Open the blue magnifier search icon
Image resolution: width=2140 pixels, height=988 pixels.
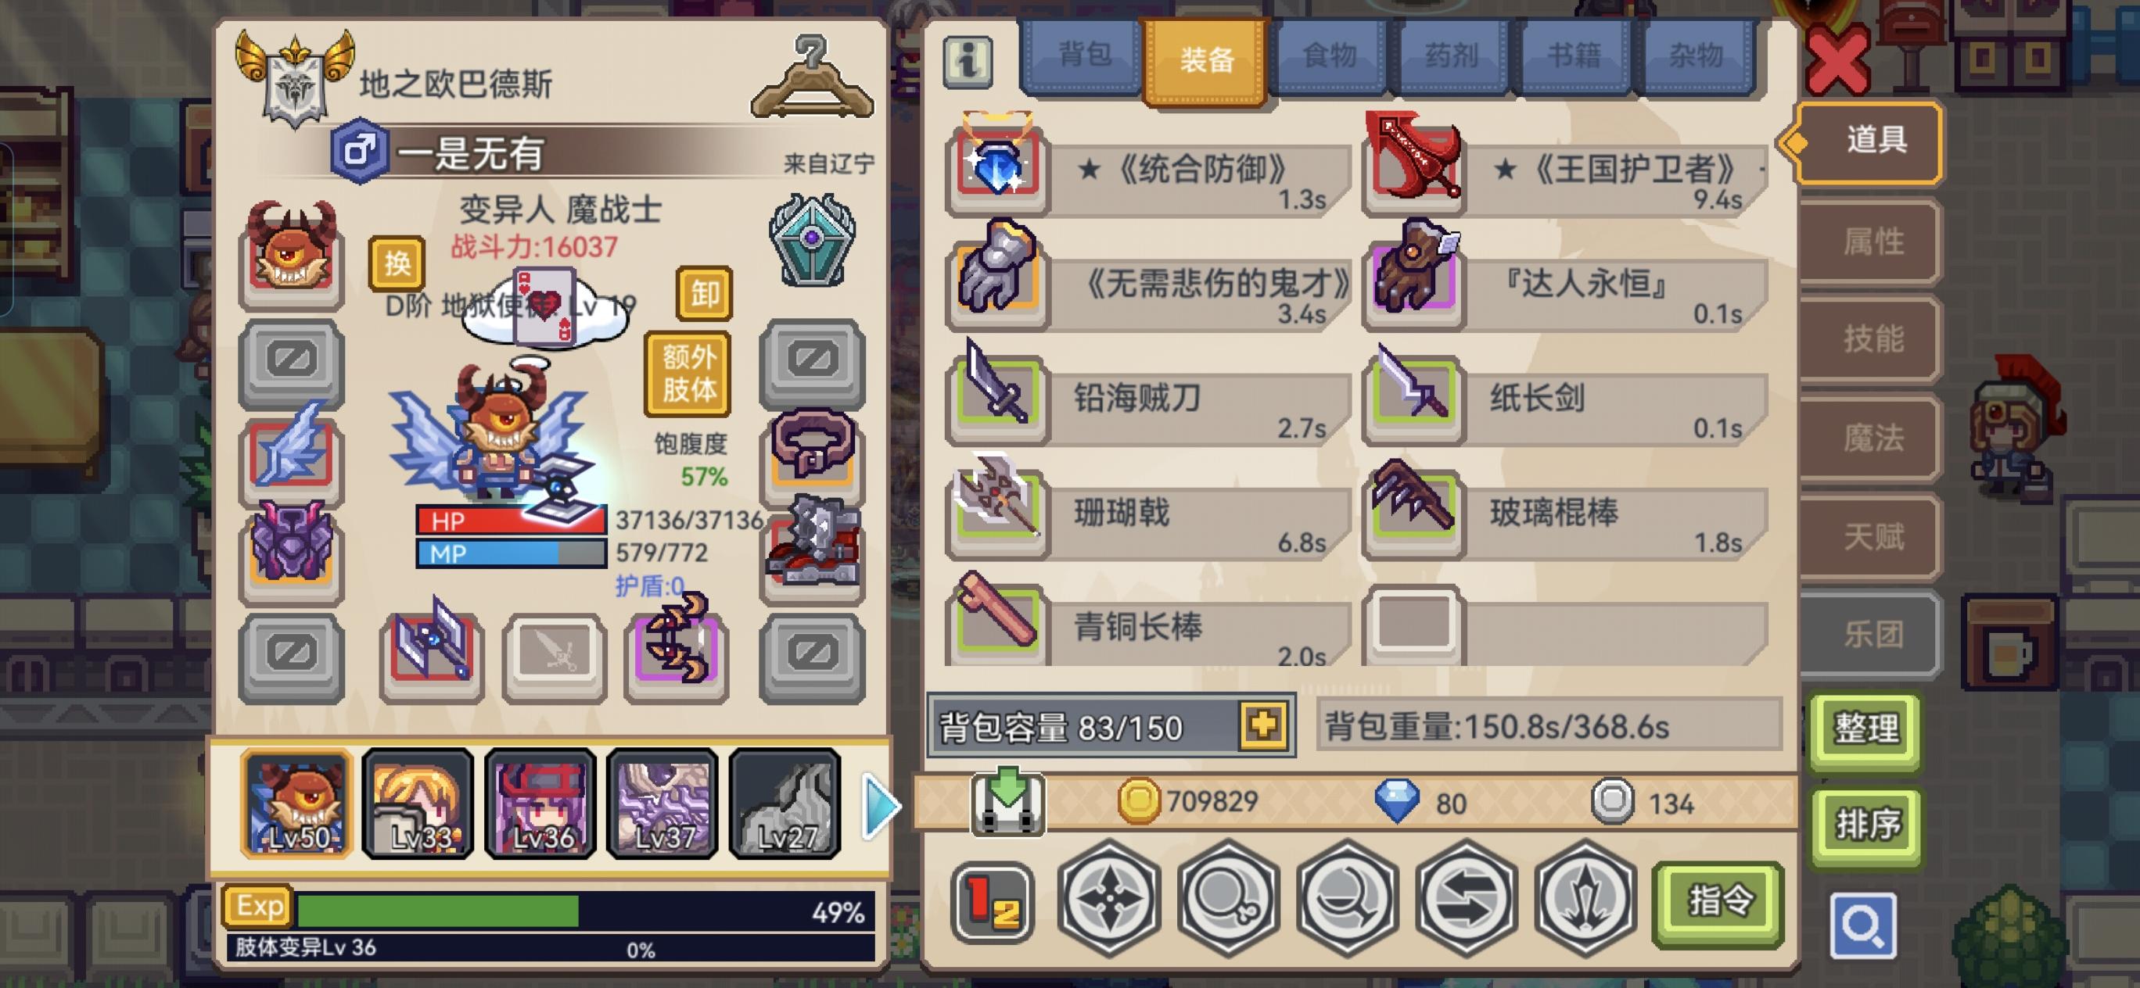click(x=1863, y=924)
